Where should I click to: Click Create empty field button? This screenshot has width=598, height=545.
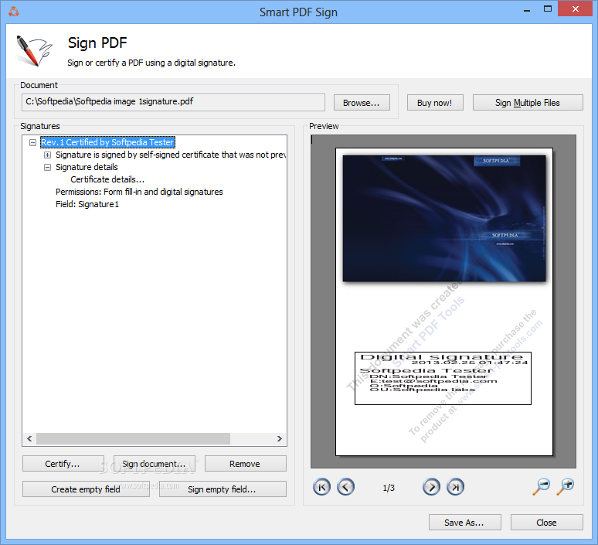point(86,489)
